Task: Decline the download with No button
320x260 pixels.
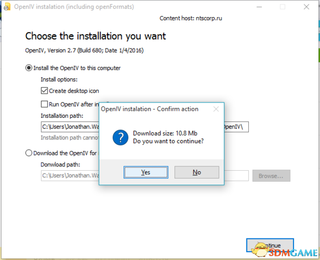Action: point(197,172)
